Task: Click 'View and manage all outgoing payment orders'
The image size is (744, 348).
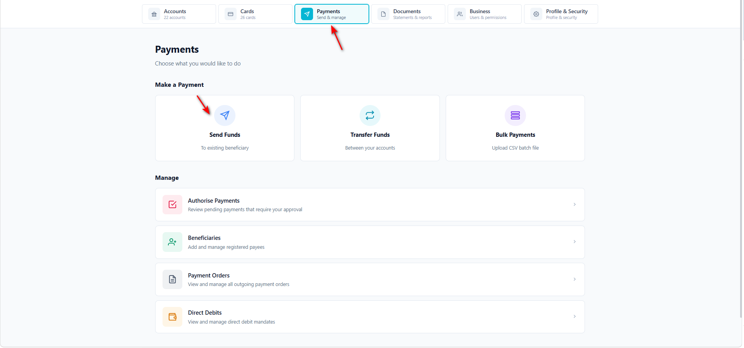Action: [x=239, y=284]
